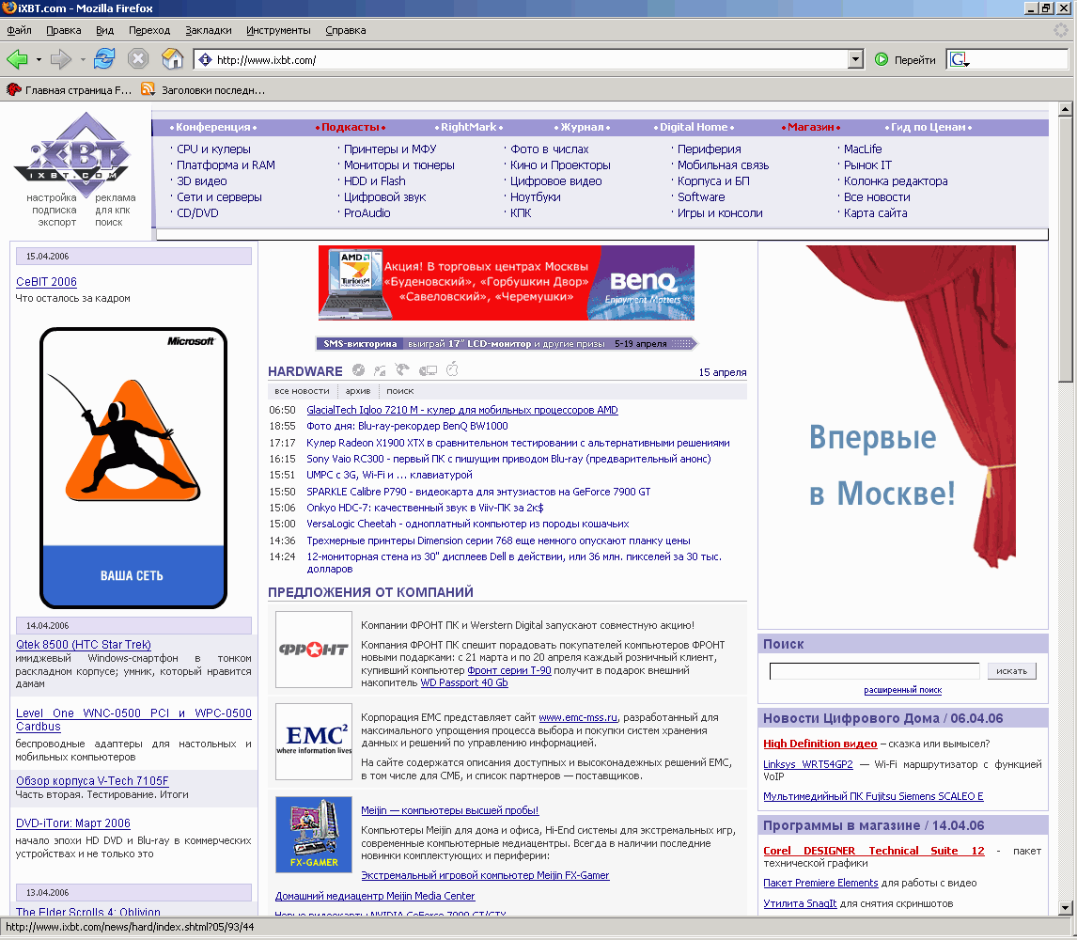Click the Forward navigation arrow
1077x940 pixels.
click(61, 60)
